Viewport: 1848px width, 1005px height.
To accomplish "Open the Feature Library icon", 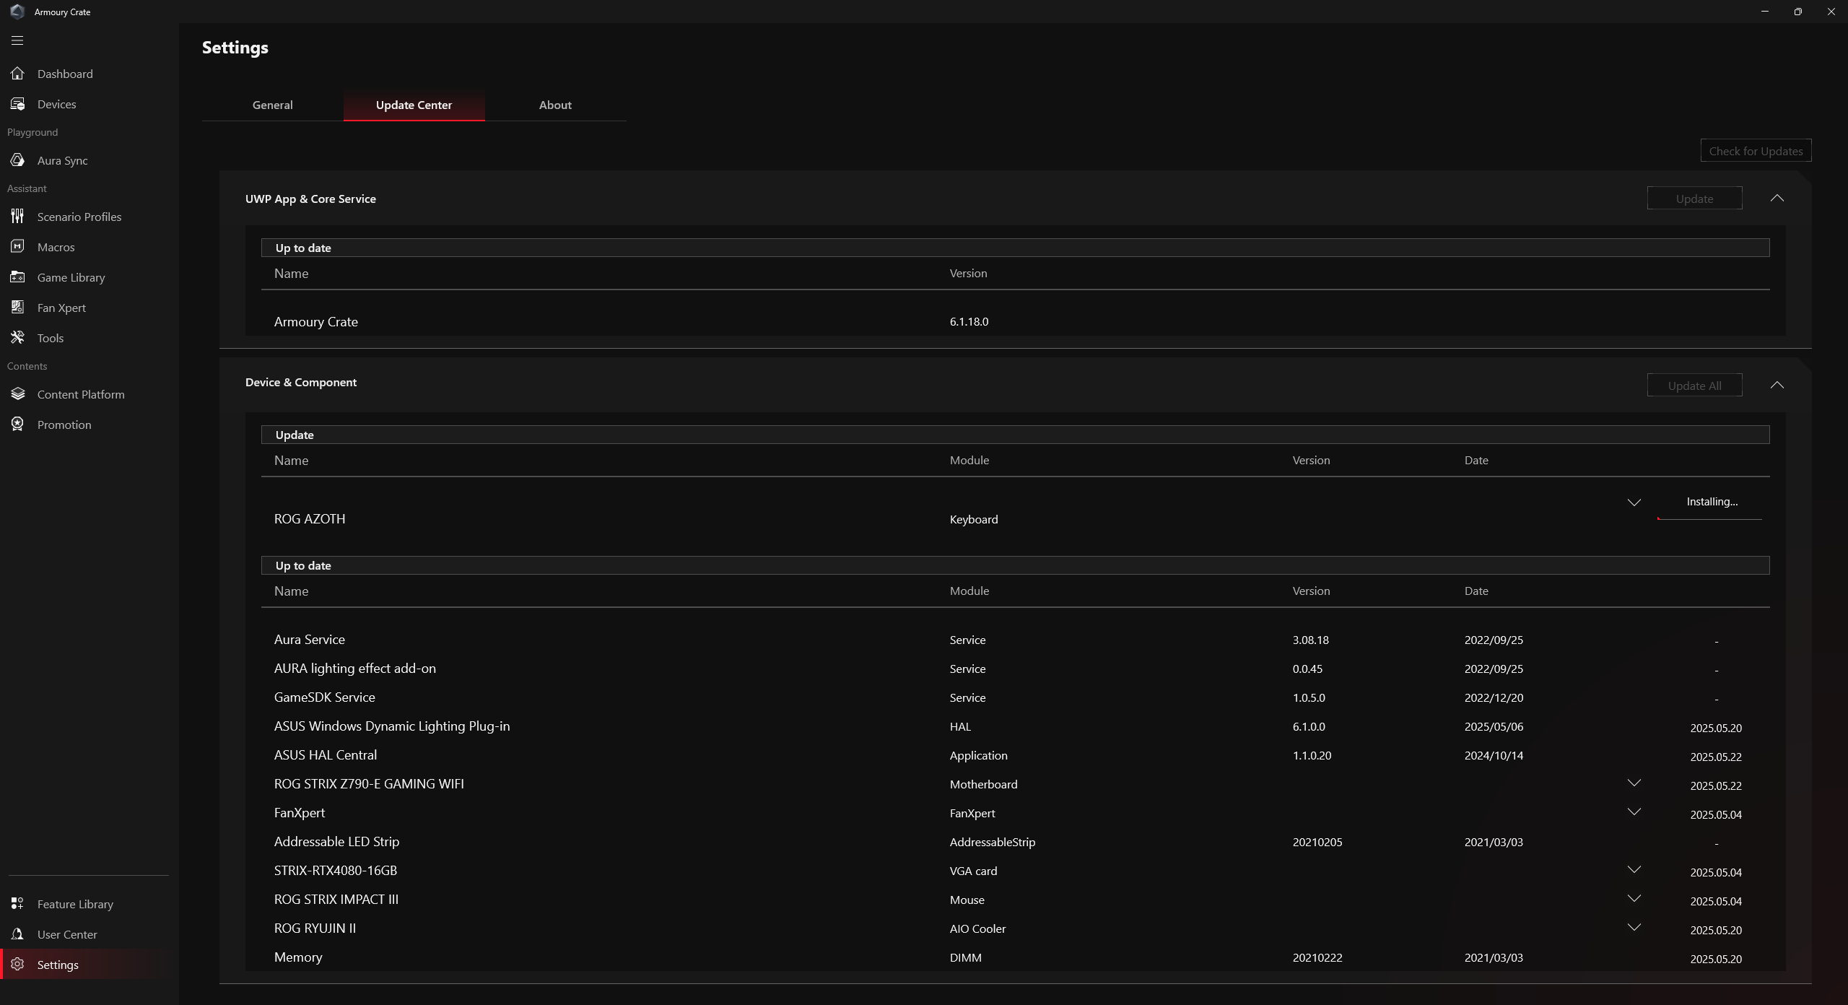I will tap(17, 904).
